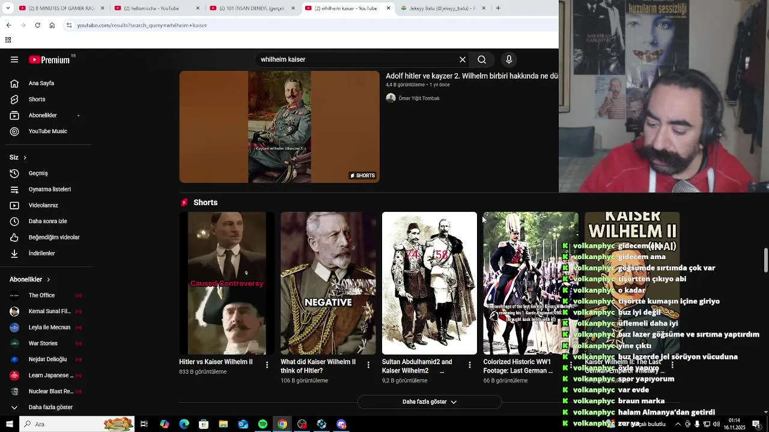The image size is (769, 432).
Task: Click the page vertical scrollbar thumb
Action: click(766, 260)
